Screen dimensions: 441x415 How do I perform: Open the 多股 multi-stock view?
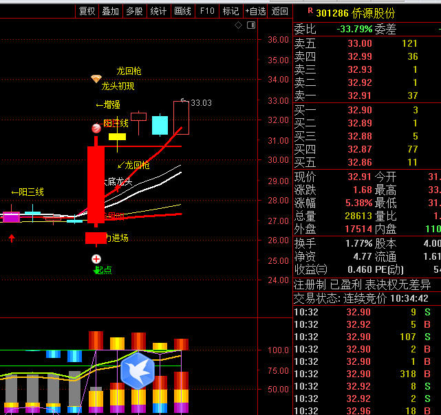pyautogui.click(x=134, y=11)
